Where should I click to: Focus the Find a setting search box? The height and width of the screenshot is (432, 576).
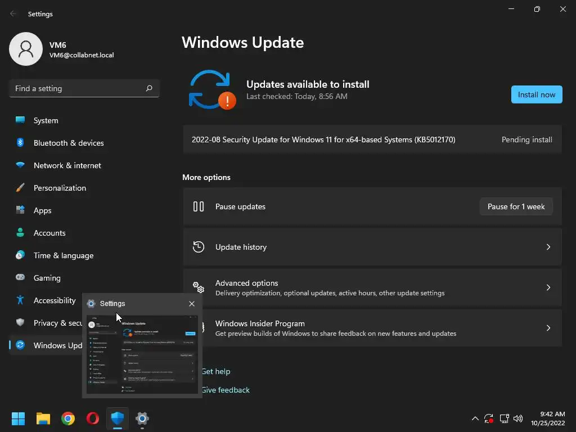click(84, 88)
